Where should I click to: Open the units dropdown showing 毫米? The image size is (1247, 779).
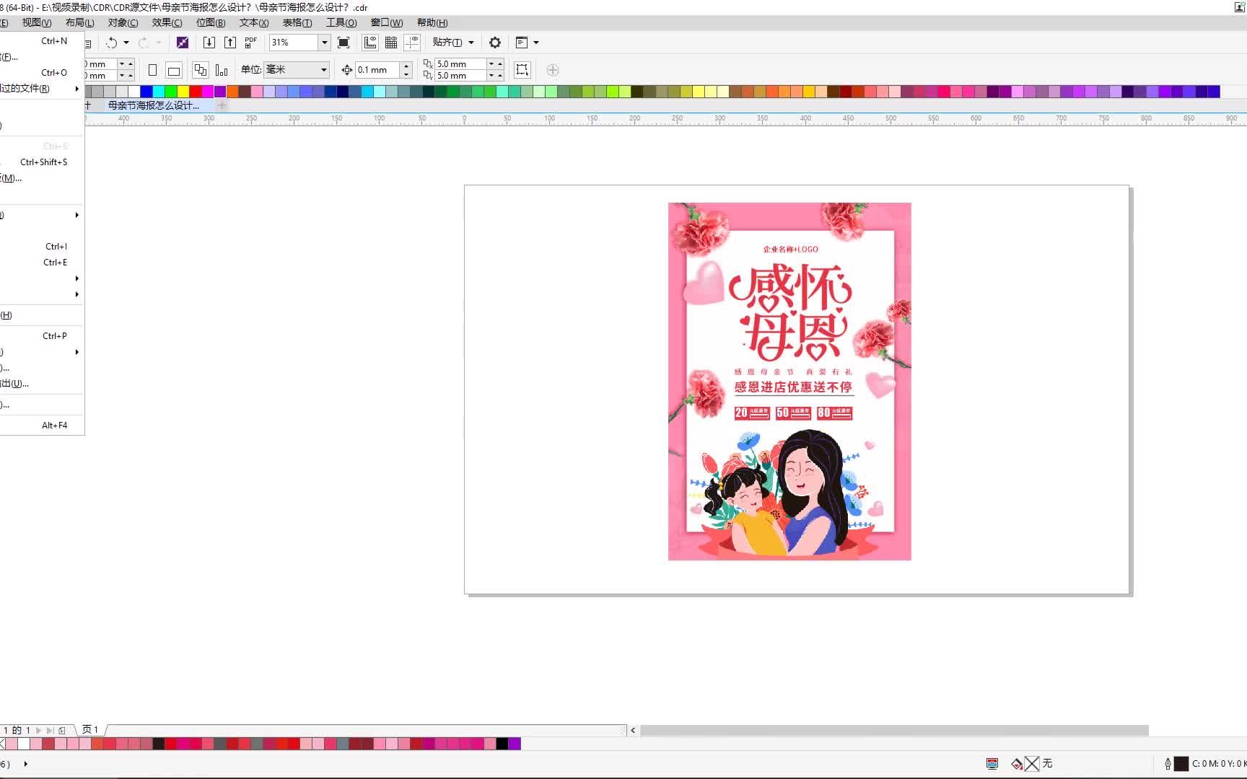(x=297, y=70)
